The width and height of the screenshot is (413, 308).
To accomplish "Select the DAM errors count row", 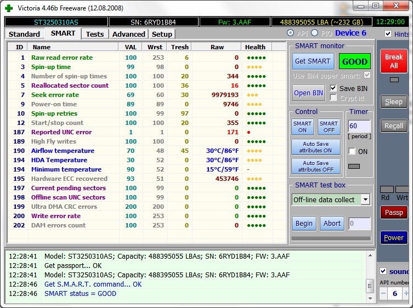I will coord(146,225).
